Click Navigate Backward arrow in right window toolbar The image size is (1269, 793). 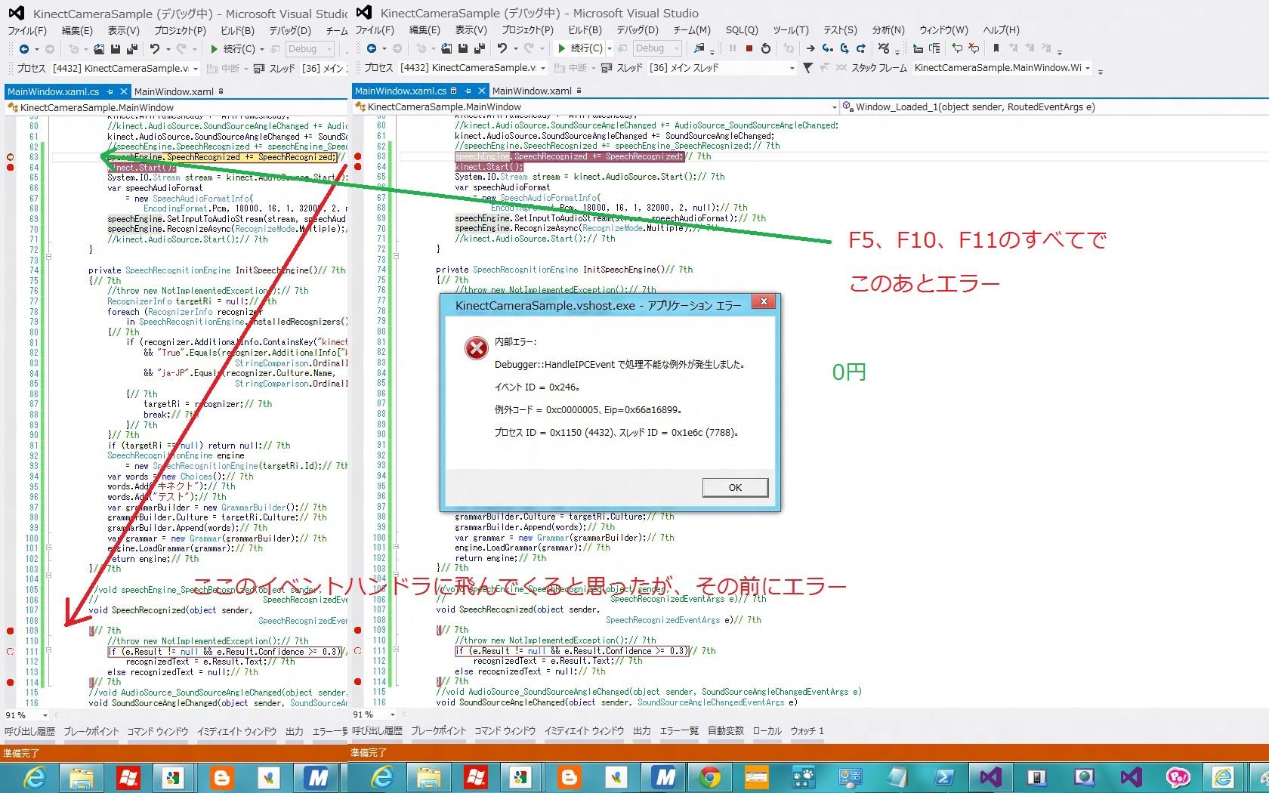pos(371,49)
